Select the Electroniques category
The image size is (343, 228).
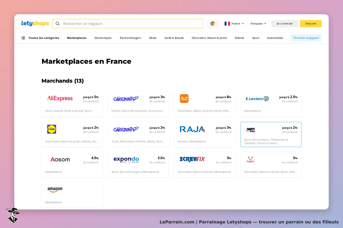click(103, 38)
